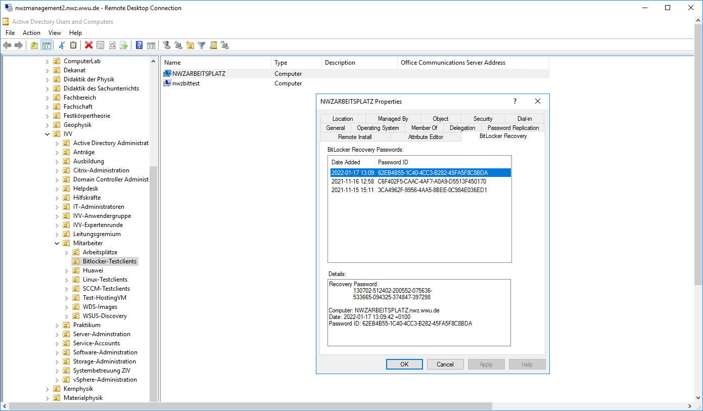The height and width of the screenshot is (411, 703).
Task: Click the blue Help question mark icon
Action: point(139,45)
